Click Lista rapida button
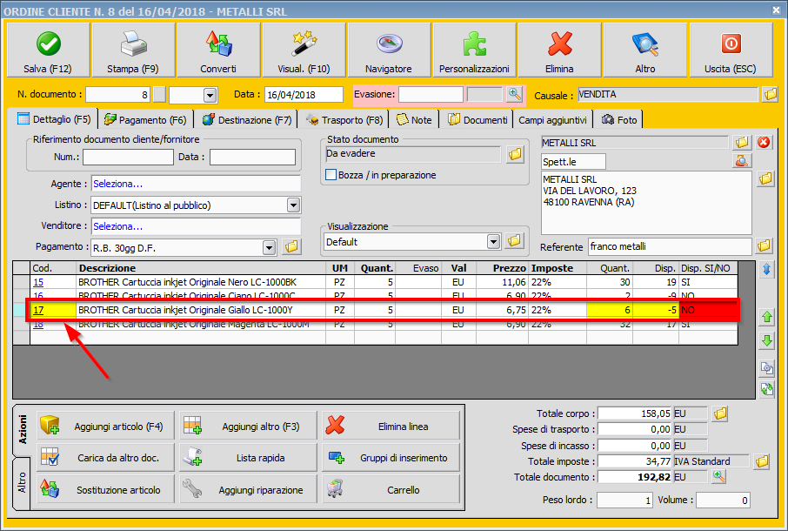This screenshot has width=788, height=531. coord(248,458)
